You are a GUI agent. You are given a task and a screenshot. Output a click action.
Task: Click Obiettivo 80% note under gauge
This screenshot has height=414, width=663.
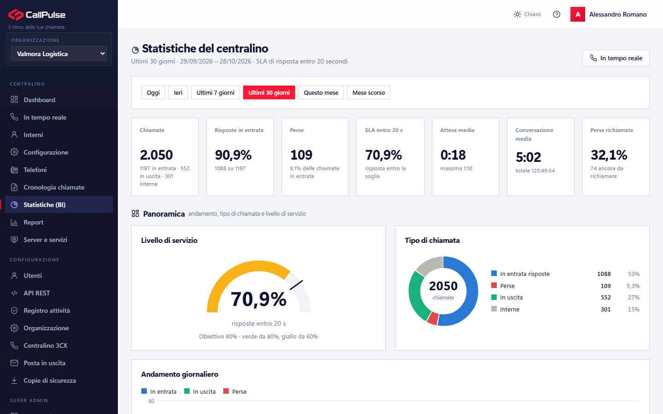click(x=258, y=336)
